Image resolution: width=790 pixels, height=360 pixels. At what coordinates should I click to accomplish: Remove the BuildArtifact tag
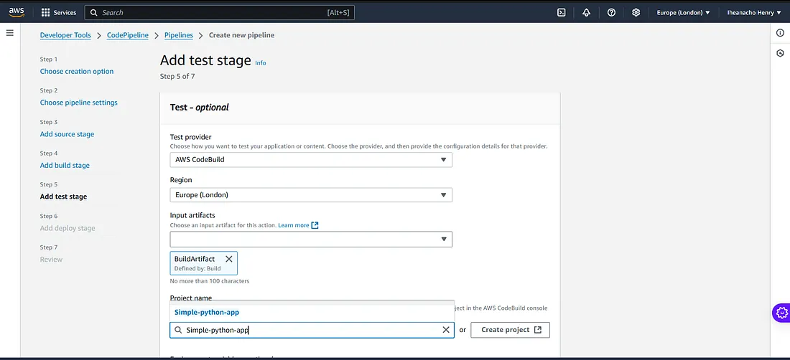tap(228, 259)
